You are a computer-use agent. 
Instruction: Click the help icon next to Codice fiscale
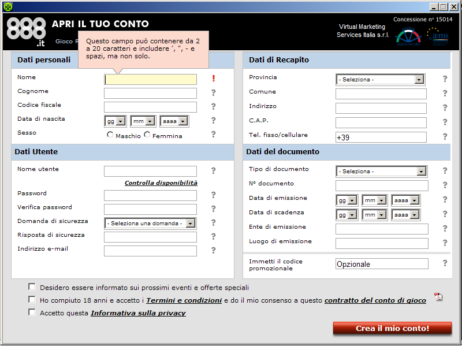(x=213, y=106)
